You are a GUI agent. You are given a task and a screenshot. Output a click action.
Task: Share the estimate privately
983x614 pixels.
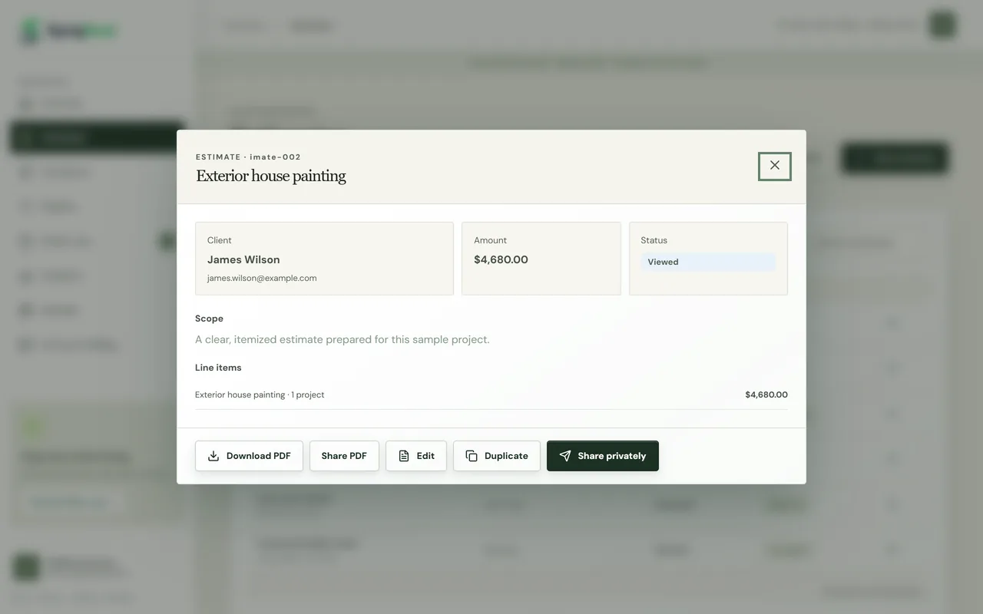pyautogui.click(x=603, y=456)
